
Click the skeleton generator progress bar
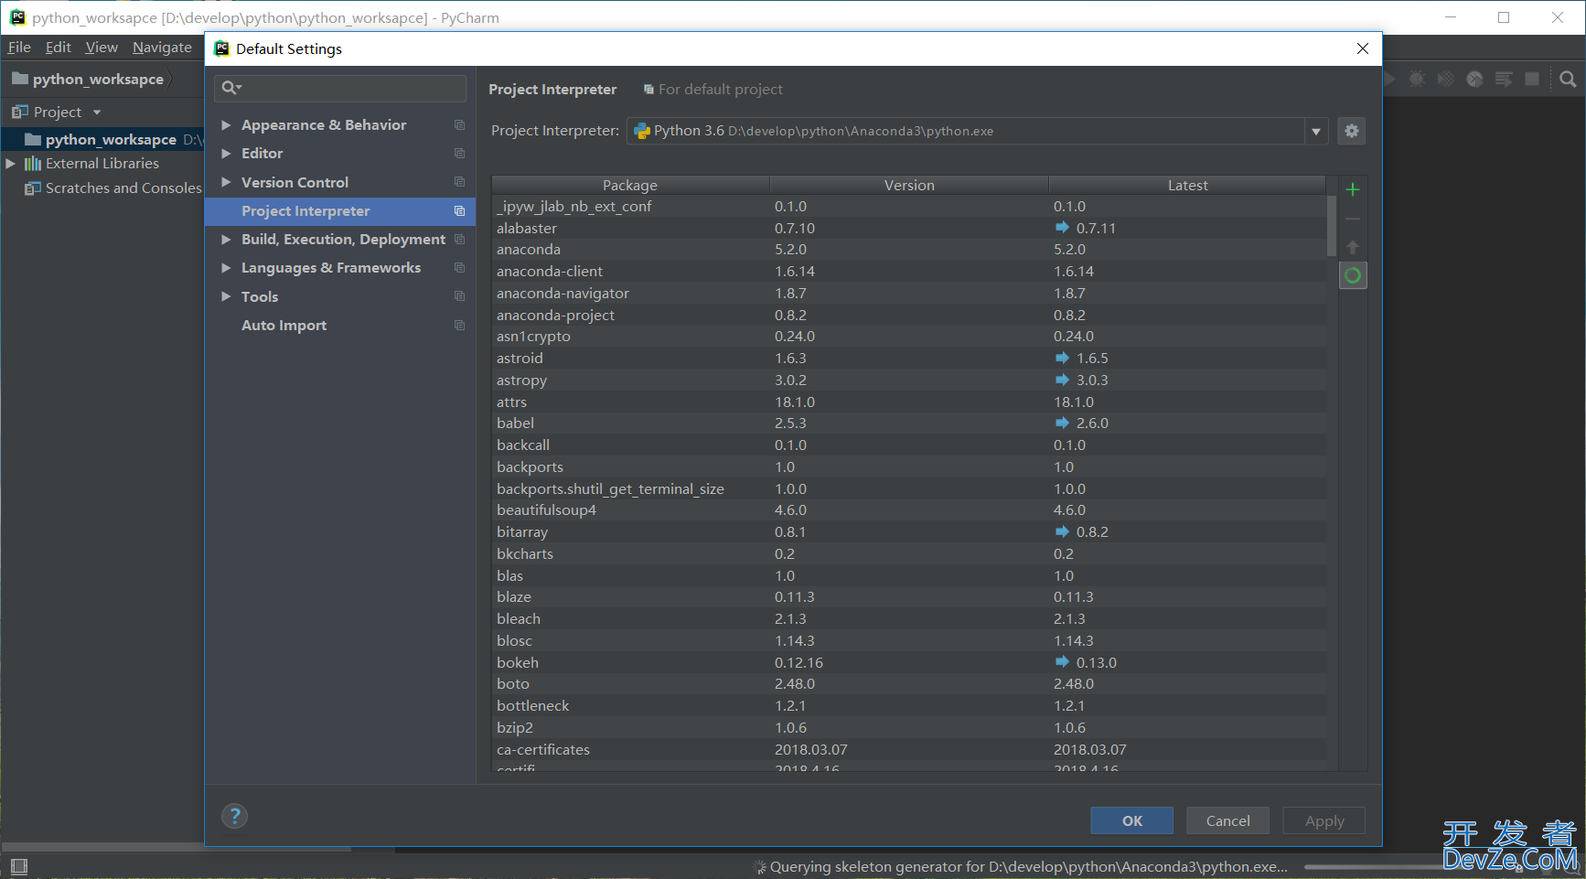[x=1372, y=867]
